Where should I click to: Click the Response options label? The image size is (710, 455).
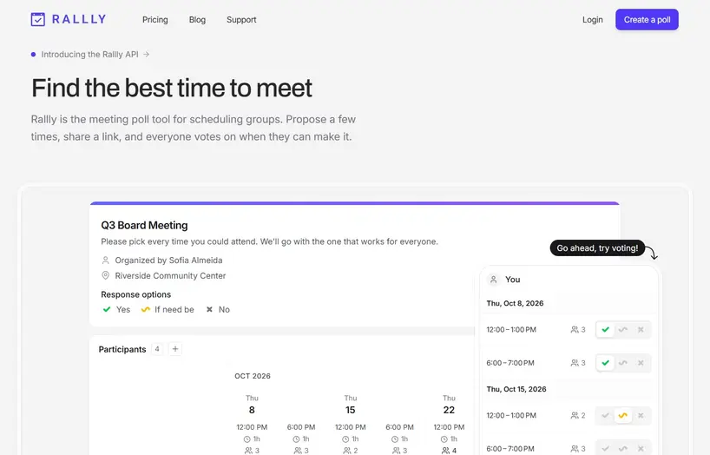pos(136,294)
